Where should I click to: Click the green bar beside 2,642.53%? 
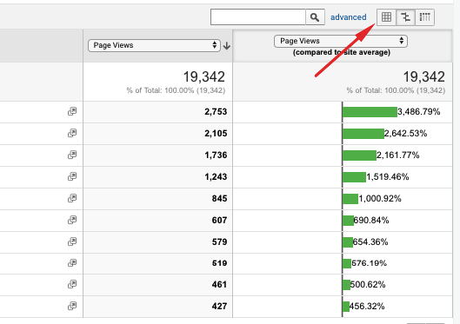(363, 134)
